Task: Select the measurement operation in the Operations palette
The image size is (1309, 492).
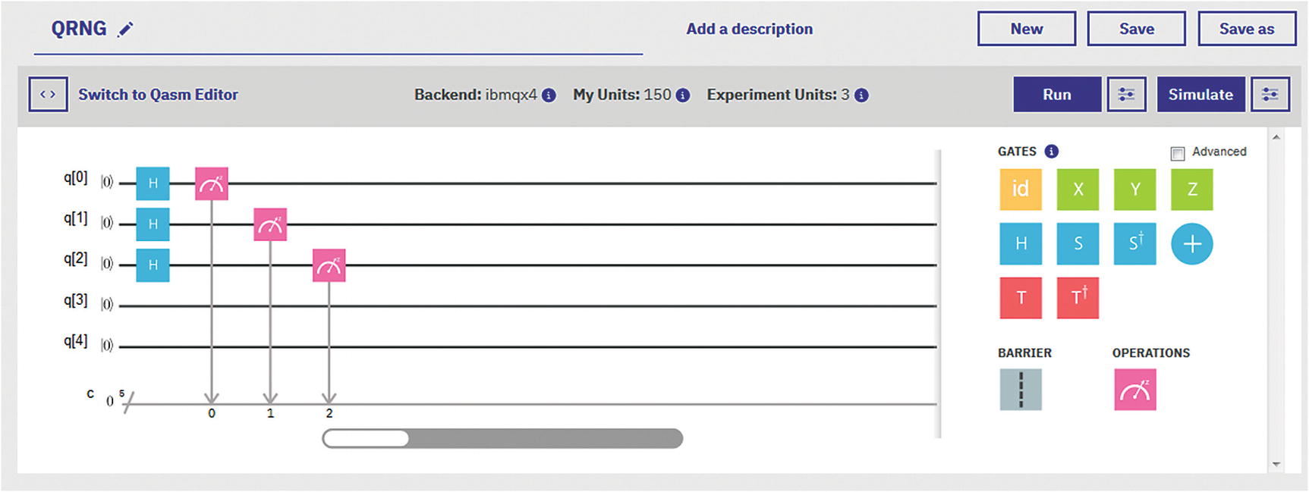Action: 1134,389
